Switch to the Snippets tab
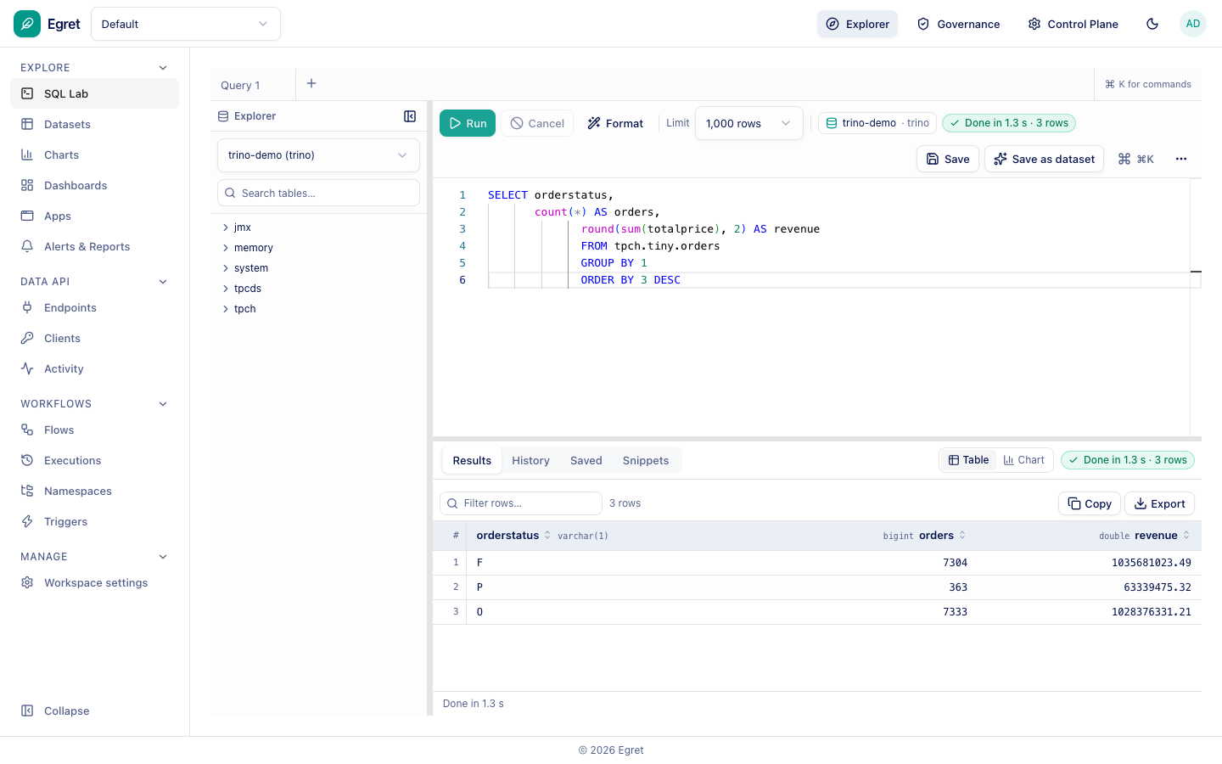 click(646, 460)
